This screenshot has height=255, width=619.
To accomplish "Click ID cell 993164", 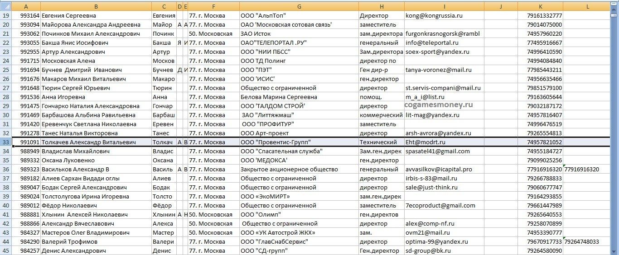I will click(x=26, y=15).
